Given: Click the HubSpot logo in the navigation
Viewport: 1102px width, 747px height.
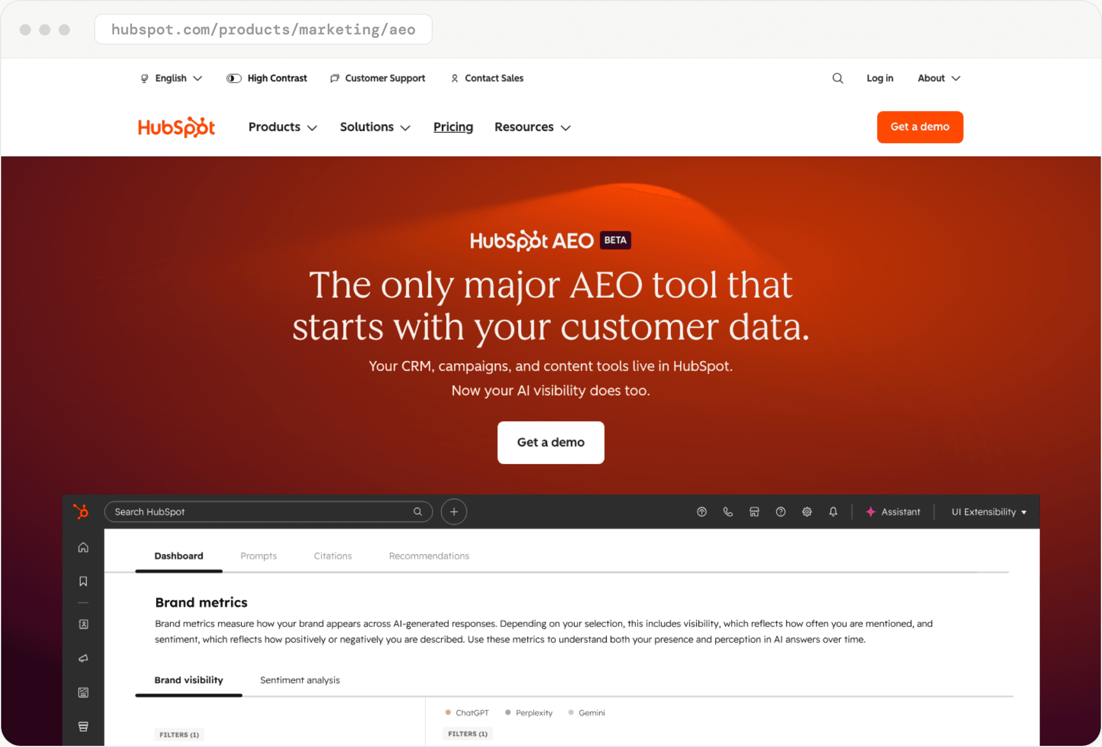Looking at the screenshot, I should [x=176, y=127].
